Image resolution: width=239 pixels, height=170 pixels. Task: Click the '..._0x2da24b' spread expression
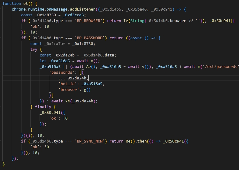click(x=72, y=78)
